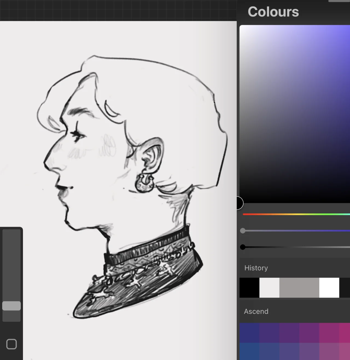
Task: Click the brush opacity slider handle
Action: pyautogui.click(x=11, y=306)
